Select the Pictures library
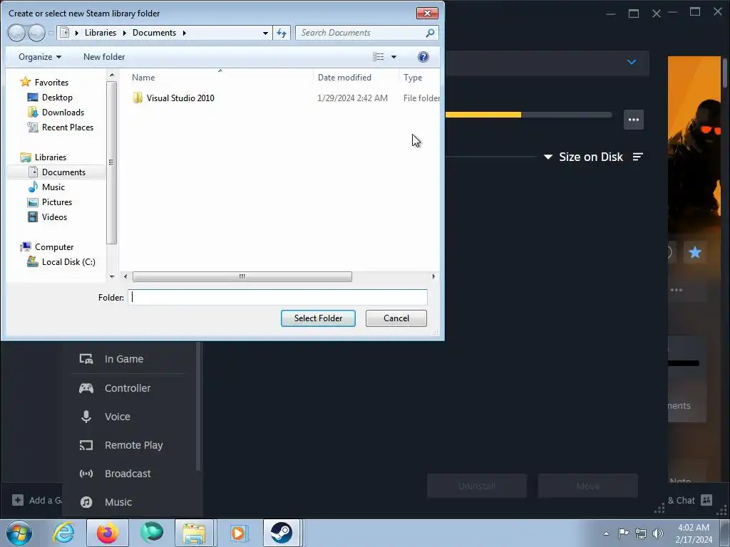The image size is (730, 547). [x=57, y=202]
